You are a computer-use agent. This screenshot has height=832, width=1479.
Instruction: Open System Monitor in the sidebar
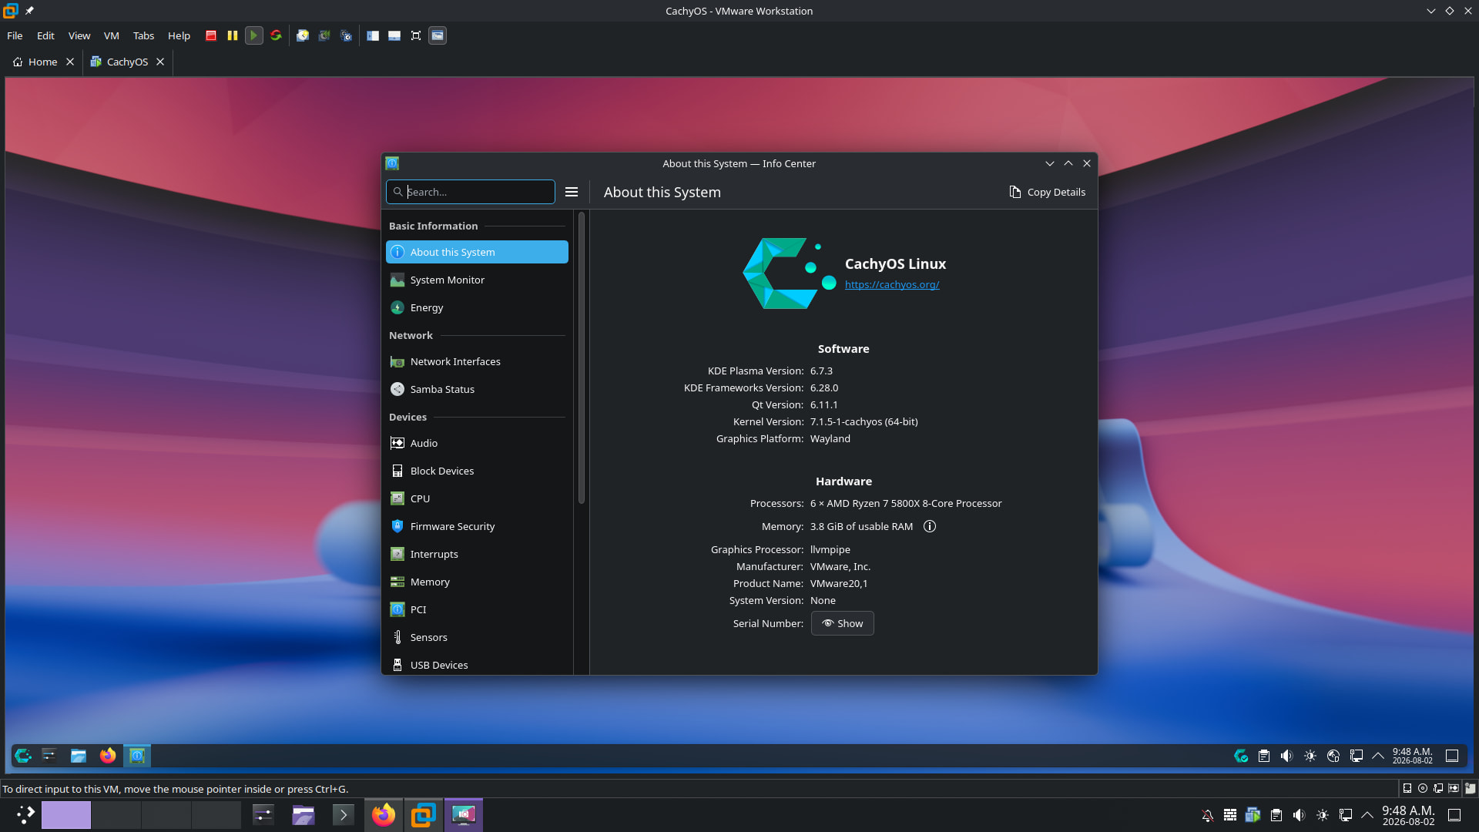[477, 280]
